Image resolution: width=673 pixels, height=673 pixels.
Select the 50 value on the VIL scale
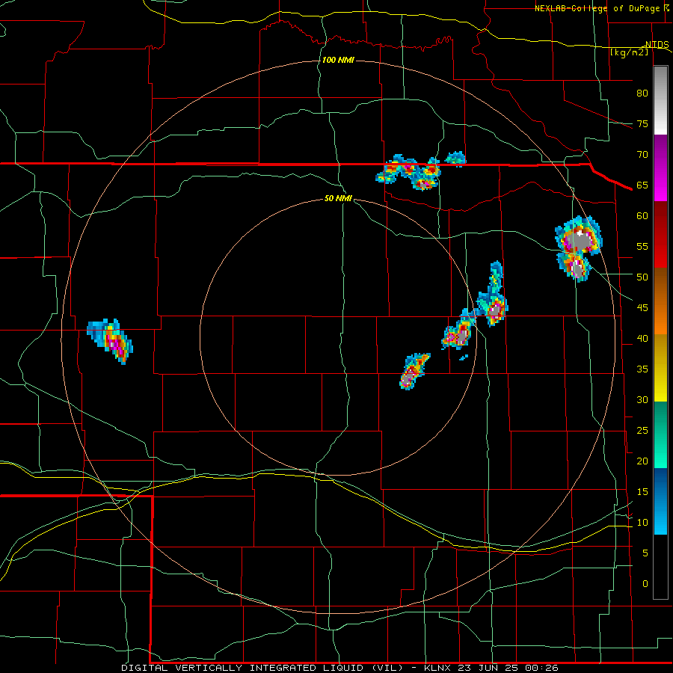642,277
